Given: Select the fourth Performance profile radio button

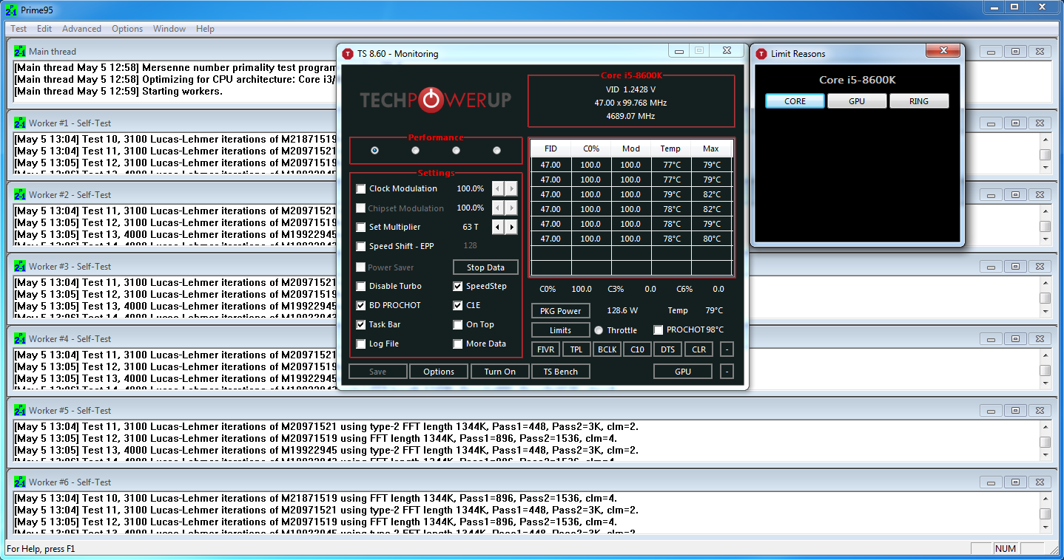Looking at the screenshot, I should (496, 150).
